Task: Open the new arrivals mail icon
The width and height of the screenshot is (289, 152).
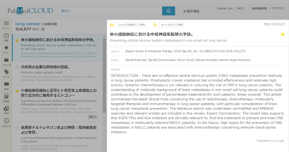Action: (6, 85)
